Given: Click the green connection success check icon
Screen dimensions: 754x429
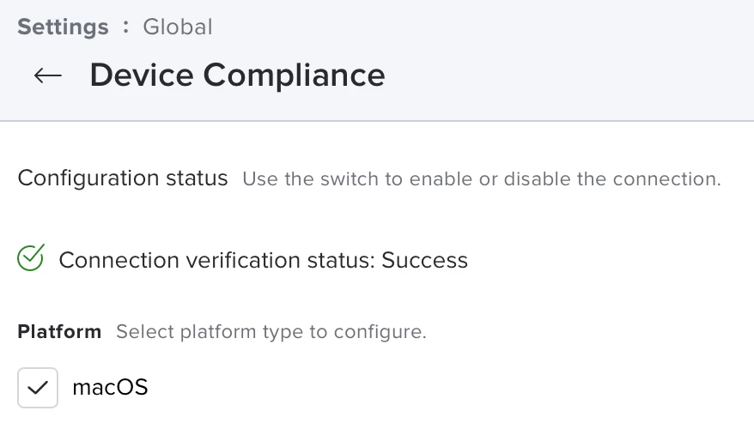Looking at the screenshot, I should click(x=31, y=257).
